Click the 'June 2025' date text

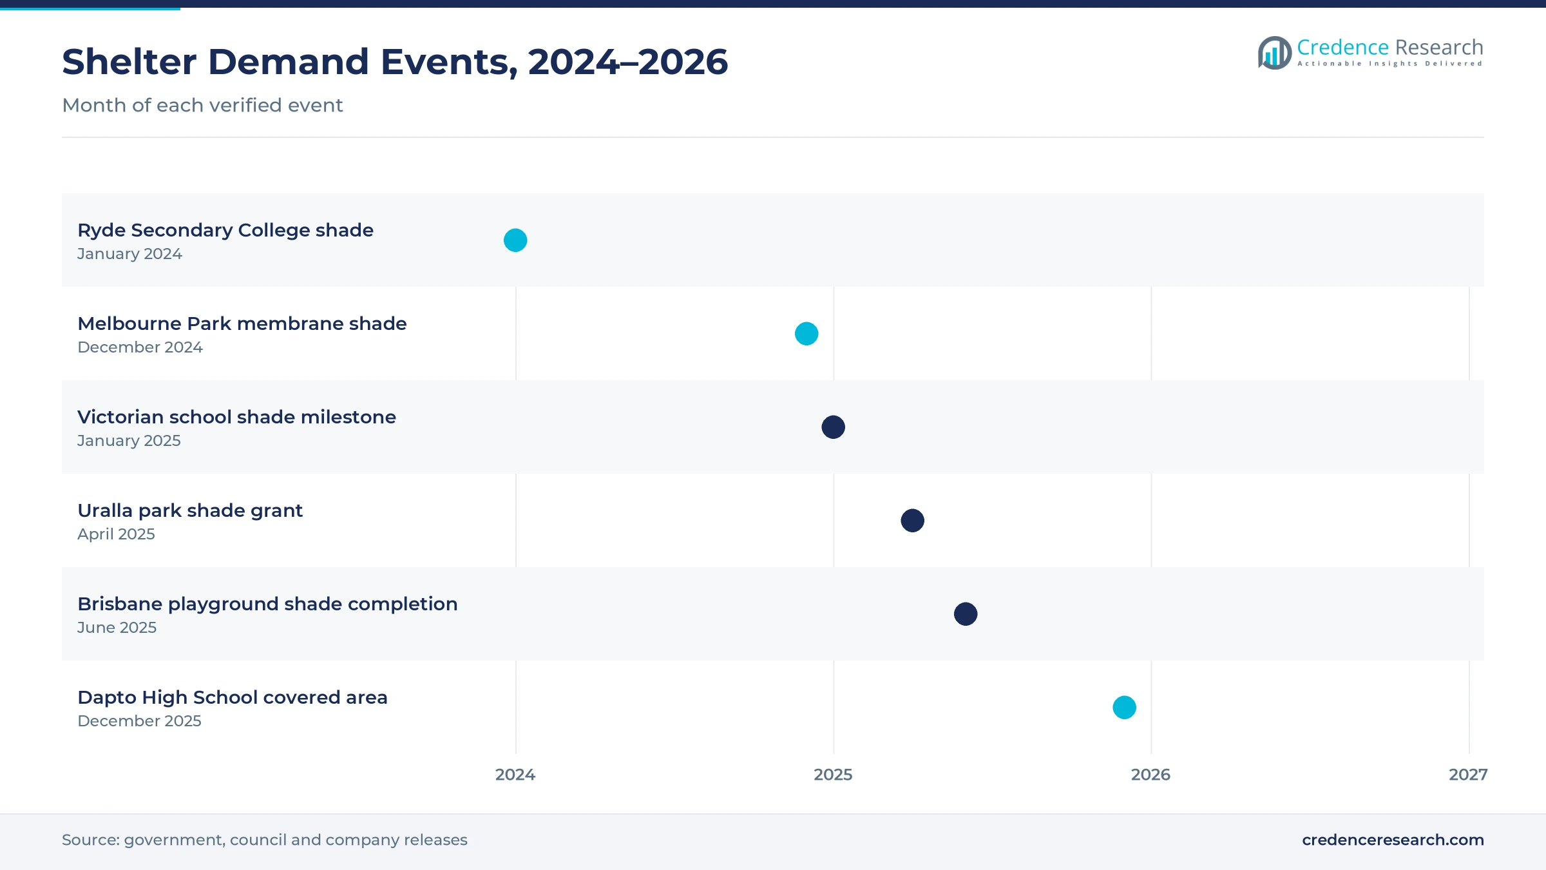117,628
